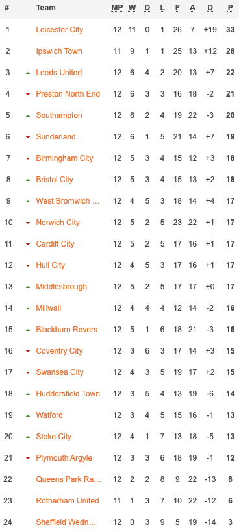Click the red down arrow next to Sunderland
The height and width of the screenshot is (532, 239).
click(28, 137)
